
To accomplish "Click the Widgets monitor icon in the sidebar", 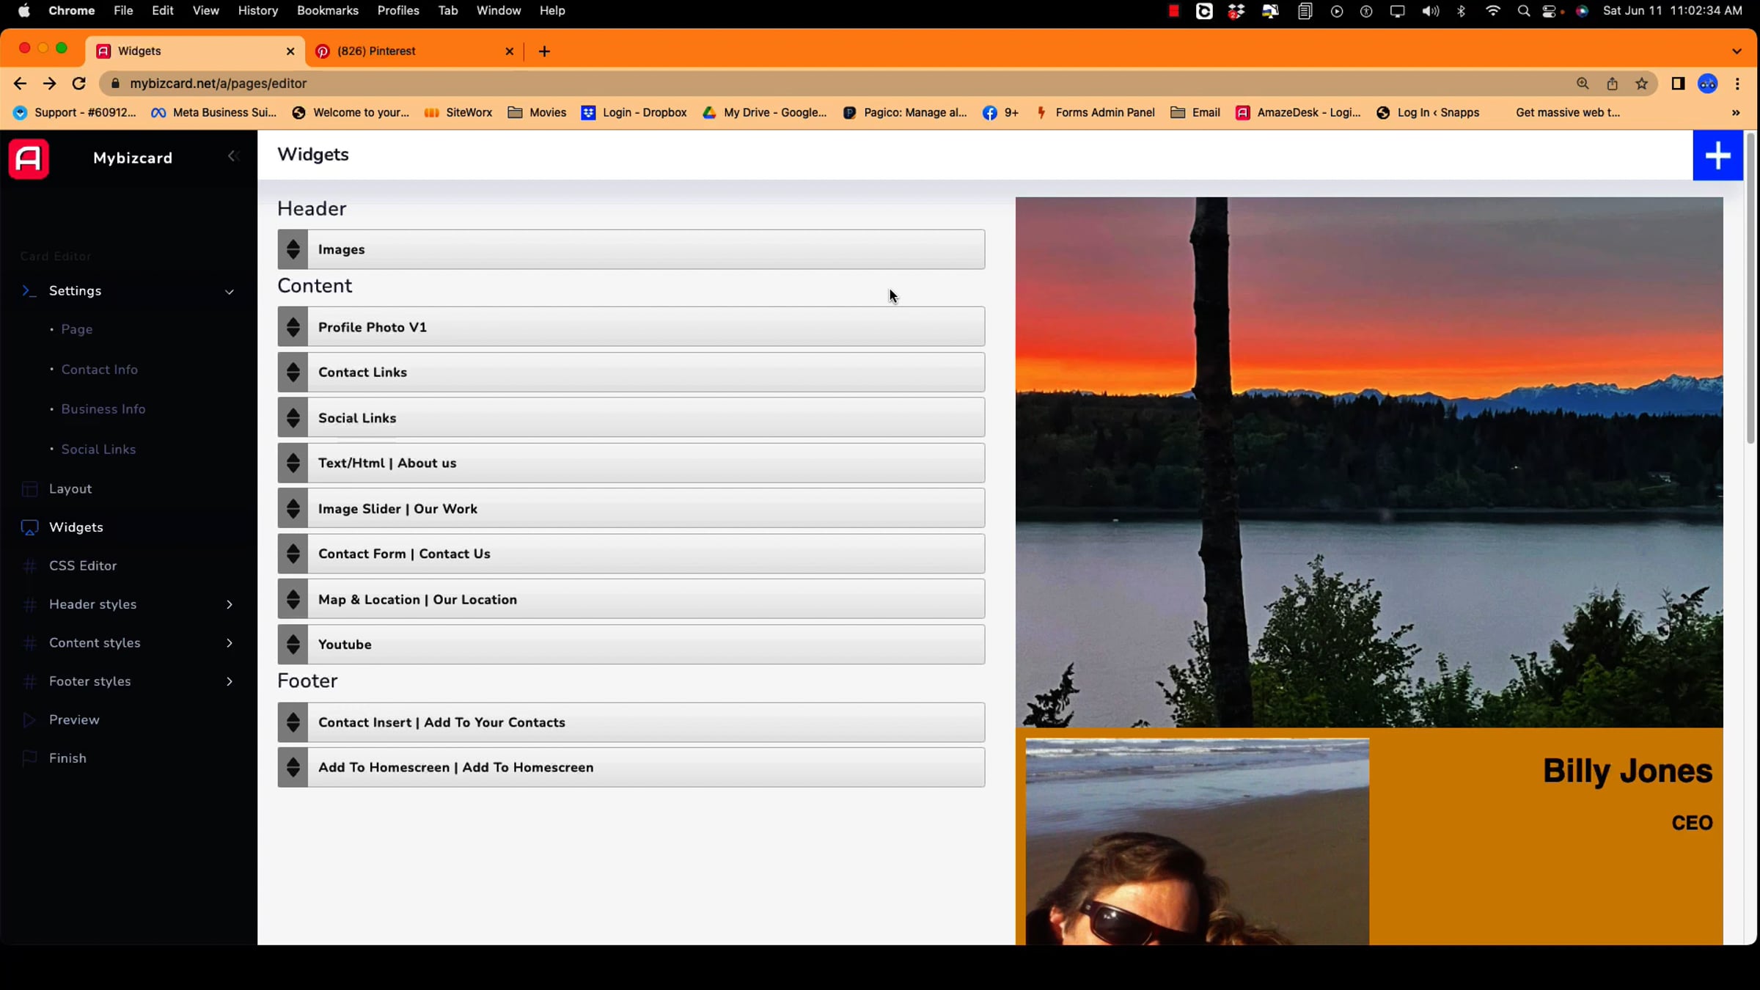I will point(29,527).
